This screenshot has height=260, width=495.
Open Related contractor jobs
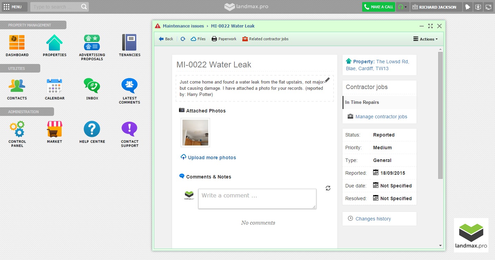point(265,39)
